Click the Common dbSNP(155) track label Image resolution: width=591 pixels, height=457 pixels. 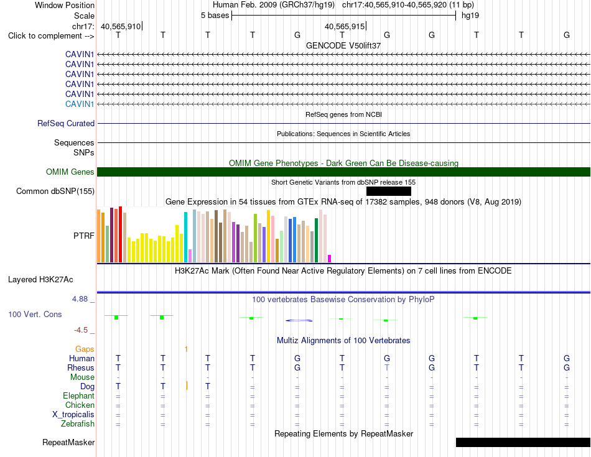(55, 192)
